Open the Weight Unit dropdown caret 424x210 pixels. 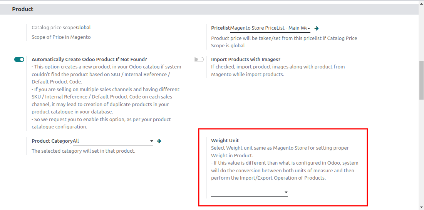click(x=286, y=192)
